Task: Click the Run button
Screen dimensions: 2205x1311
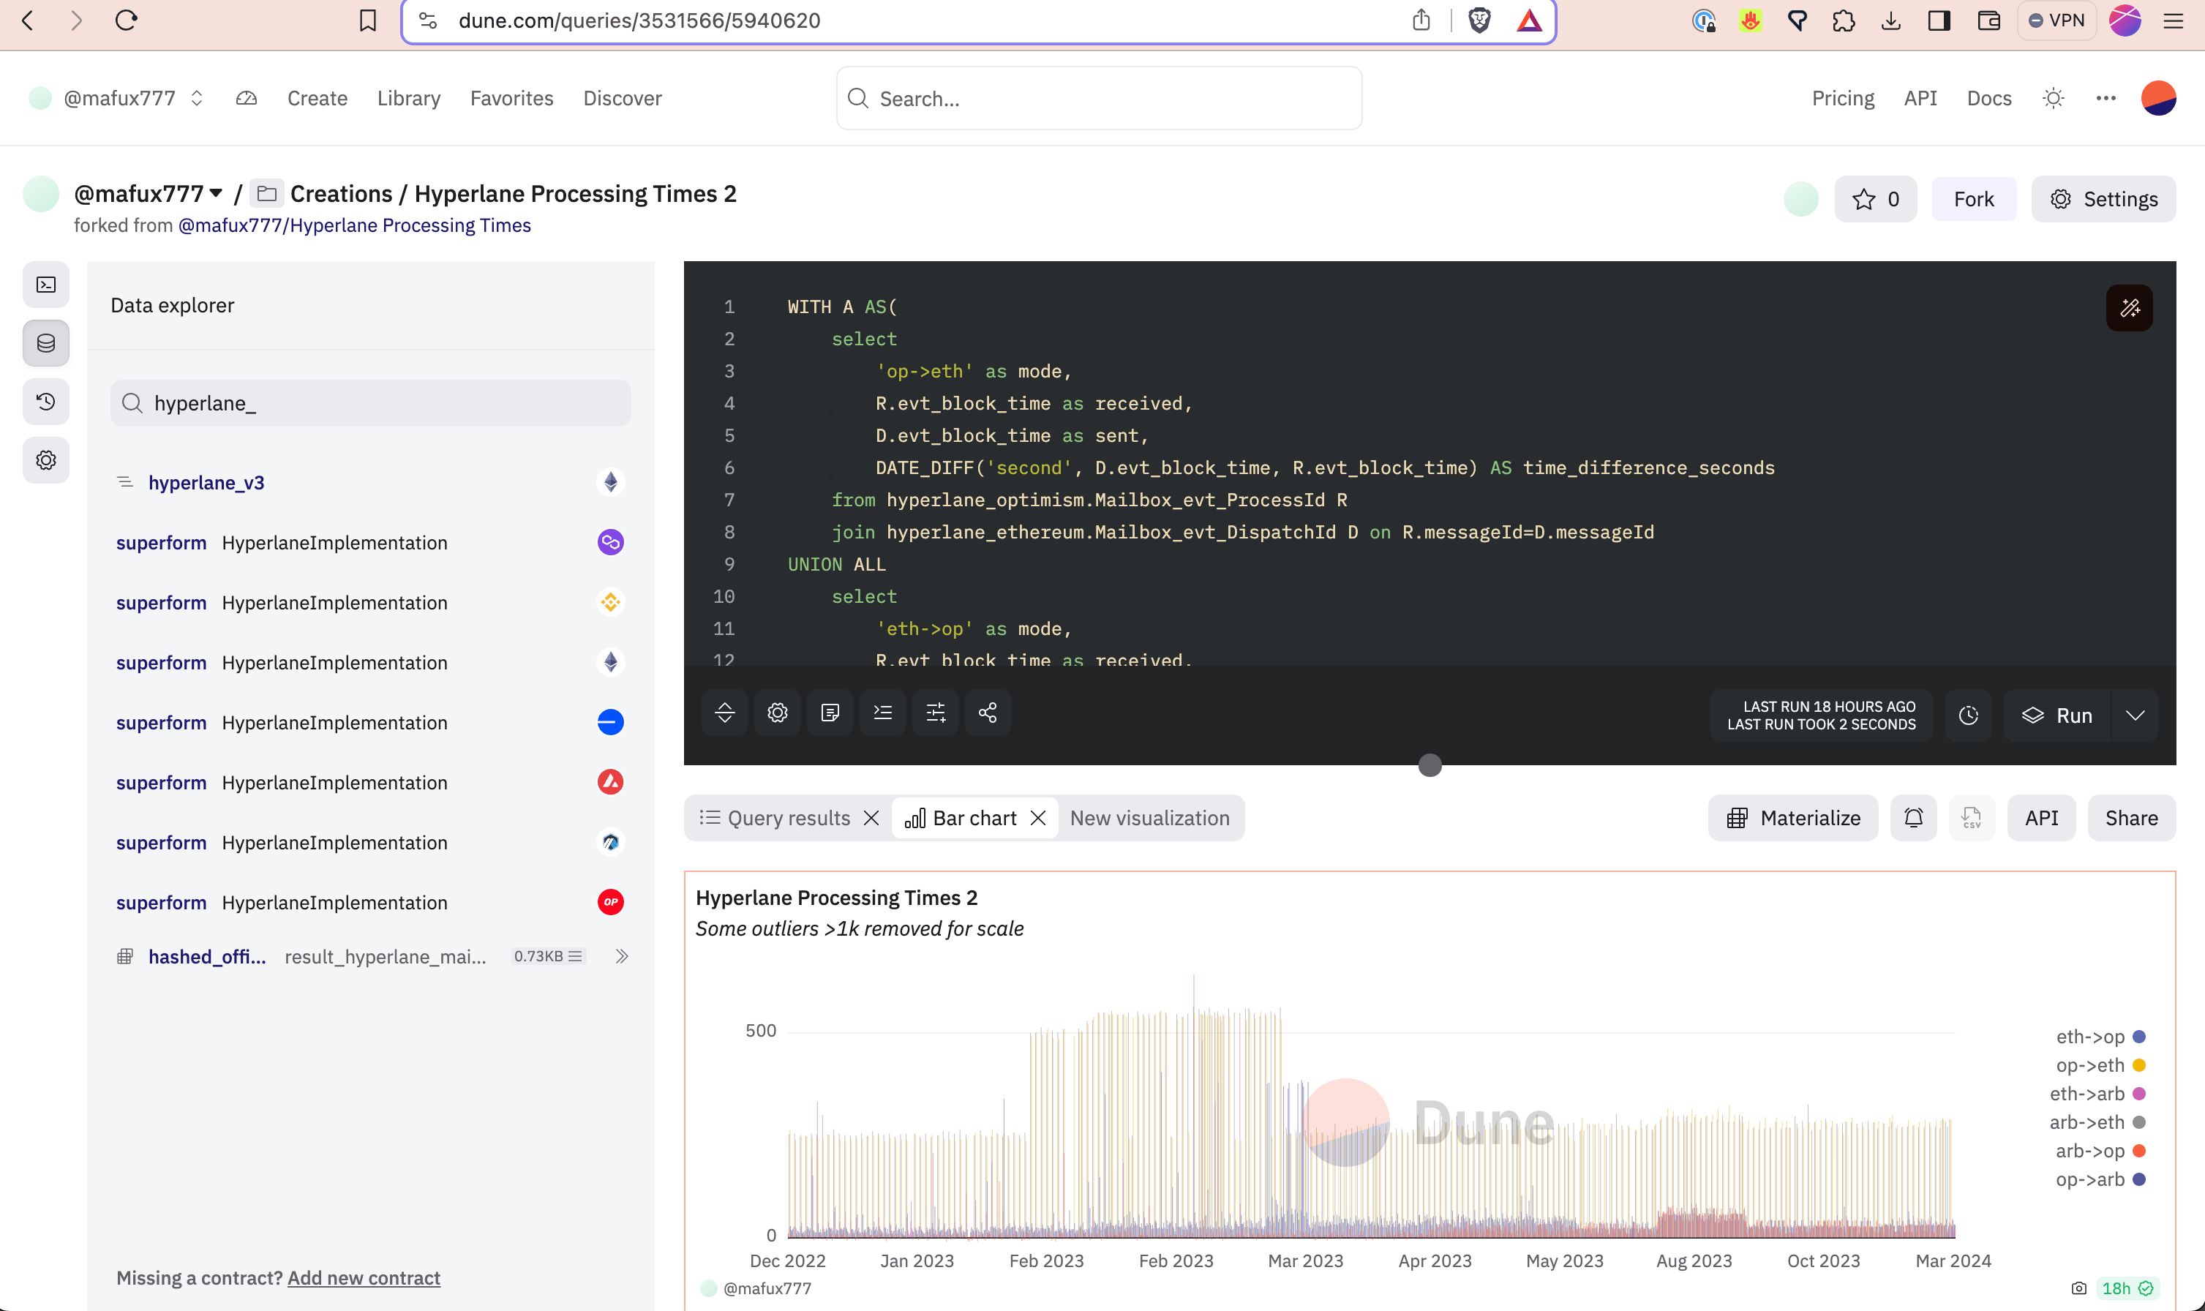Action: point(2056,715)
